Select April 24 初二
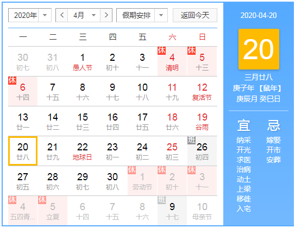 142,151
